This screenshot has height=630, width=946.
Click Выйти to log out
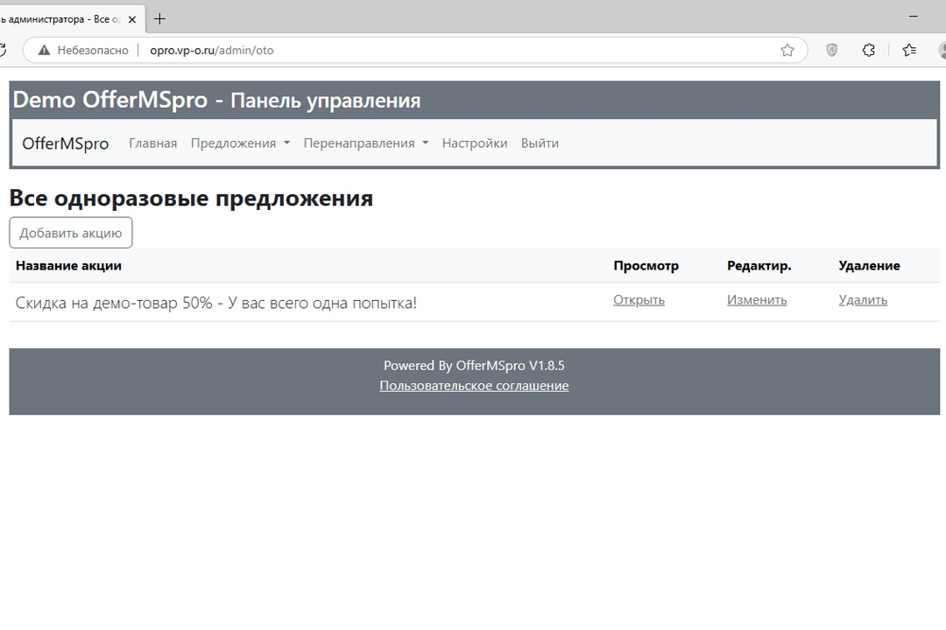click(540, 143)
